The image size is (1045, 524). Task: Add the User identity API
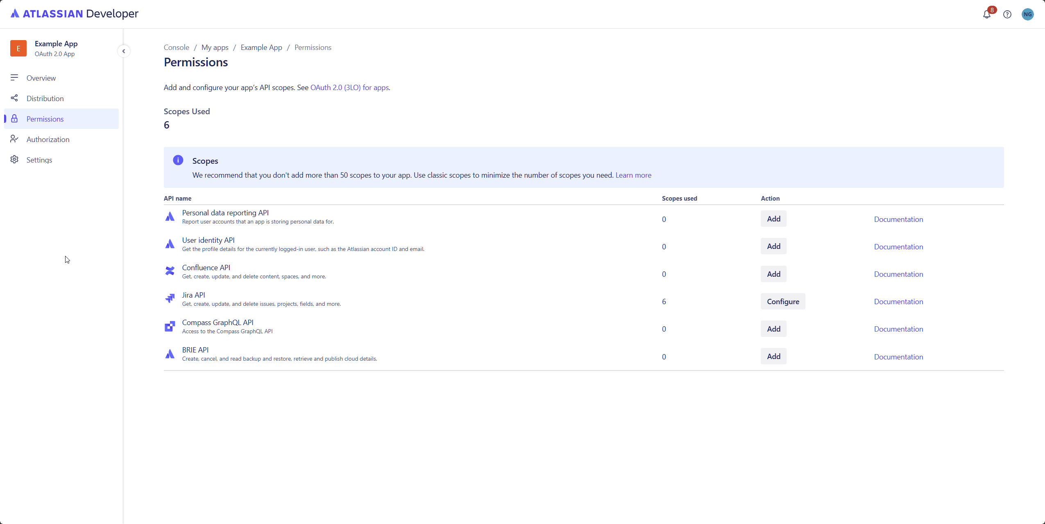coord(773,246)
